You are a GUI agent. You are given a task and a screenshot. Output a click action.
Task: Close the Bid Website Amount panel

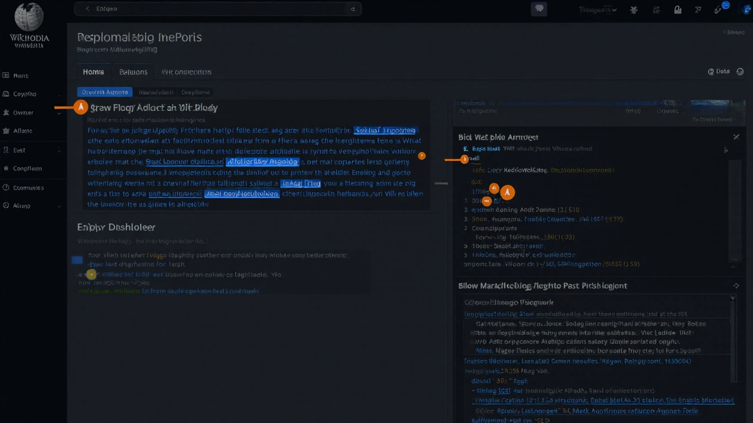[736, 137]
